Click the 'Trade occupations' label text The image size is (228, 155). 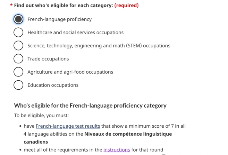(48, 59)
